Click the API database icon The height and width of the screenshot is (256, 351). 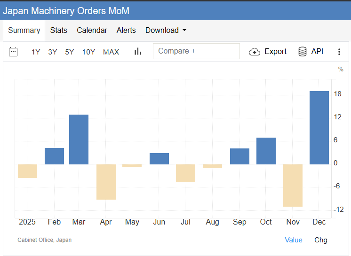click(x=303, y=52)
